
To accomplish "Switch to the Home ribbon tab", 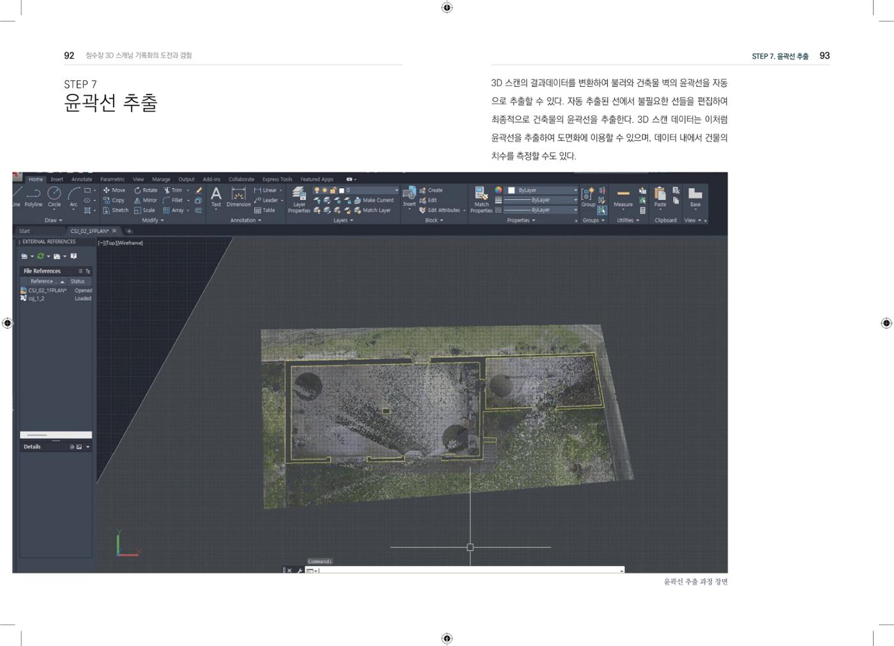I will (x=36, y=179).
